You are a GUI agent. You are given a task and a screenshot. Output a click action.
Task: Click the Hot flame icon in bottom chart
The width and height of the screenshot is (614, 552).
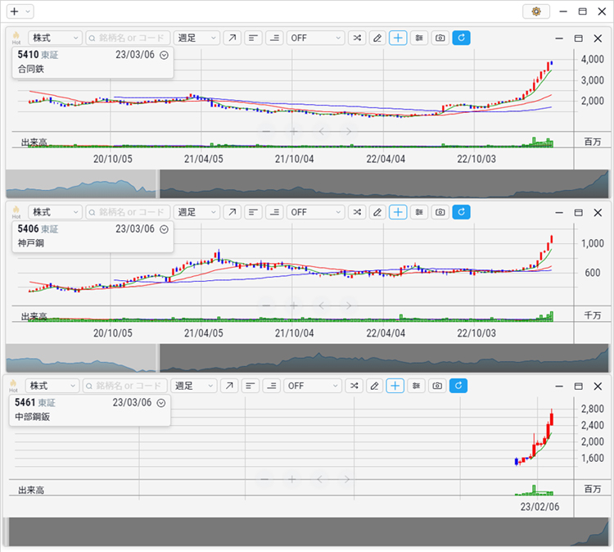pyautogui.click(x=14, y=386)
